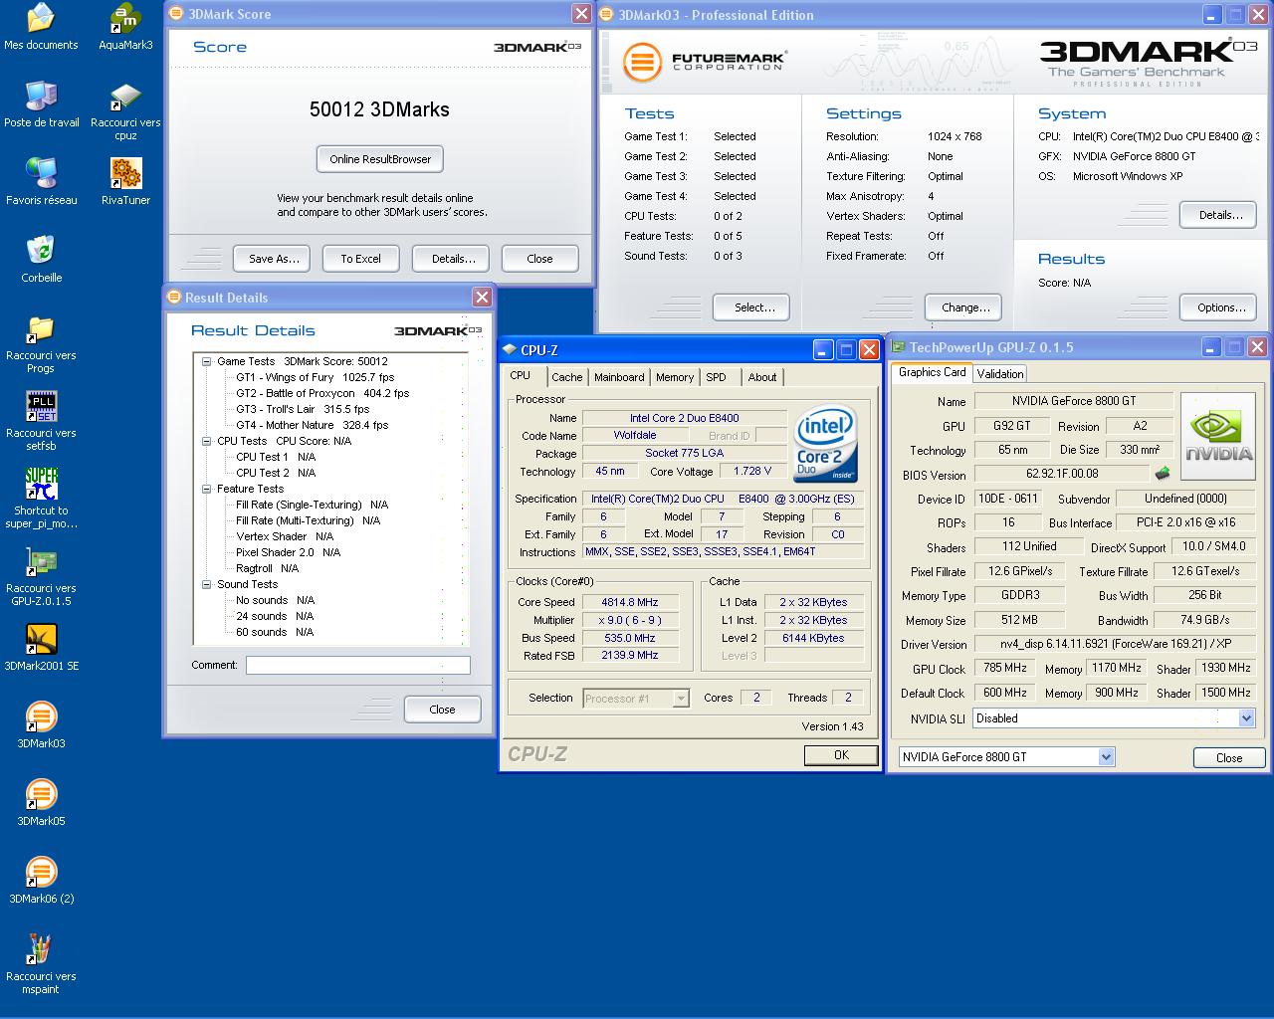Open the NVIDIA GeForce 8800 GT card dropdown
This screenshot has width=1274, height=1019.
point(1106,757)
